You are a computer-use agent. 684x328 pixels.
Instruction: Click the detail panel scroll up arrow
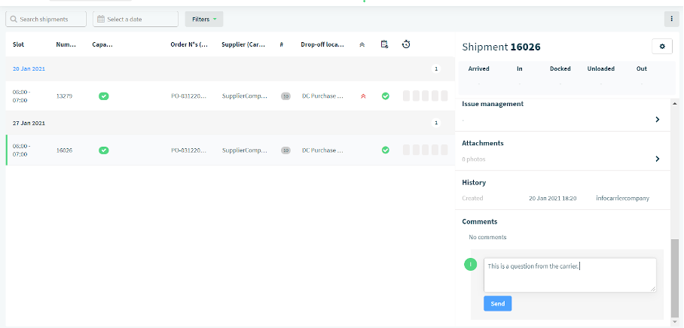(x=675, y=104)
